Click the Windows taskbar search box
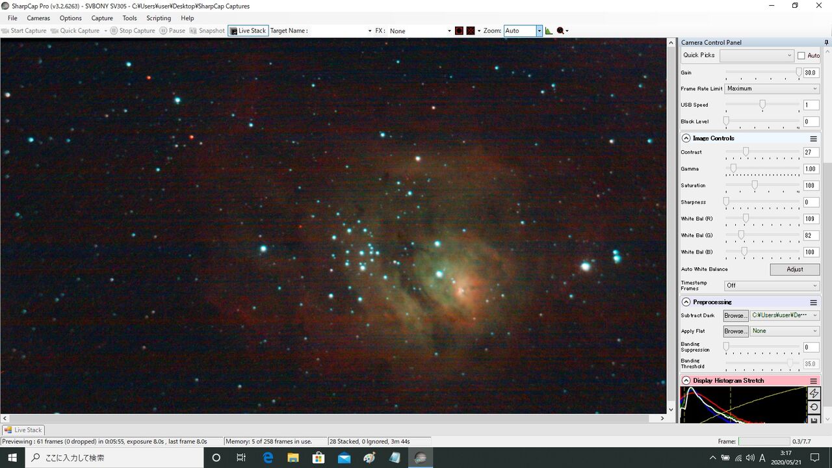The image size is (832, 468). point(114,458)
